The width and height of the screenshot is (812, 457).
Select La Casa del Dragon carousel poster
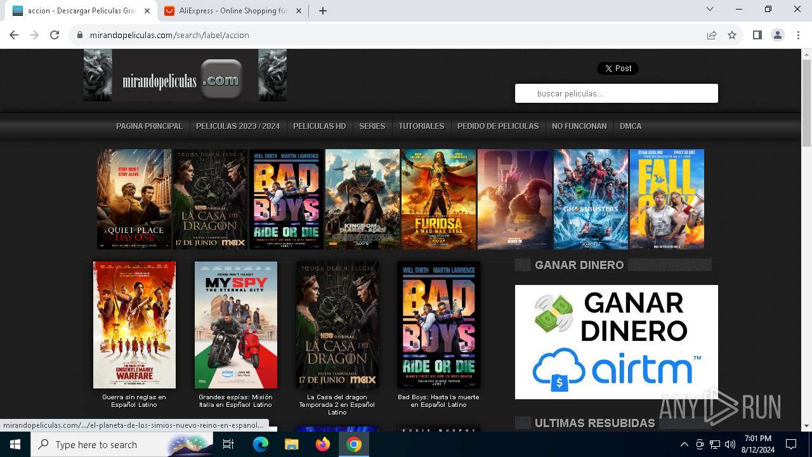211,199
